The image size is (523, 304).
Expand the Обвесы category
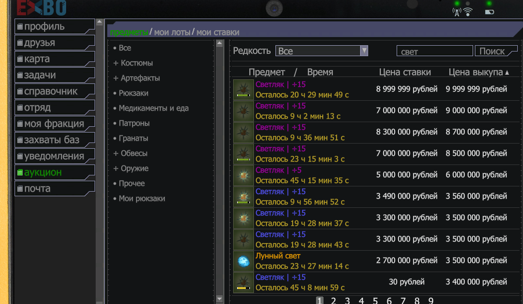[x=130, y=153]
